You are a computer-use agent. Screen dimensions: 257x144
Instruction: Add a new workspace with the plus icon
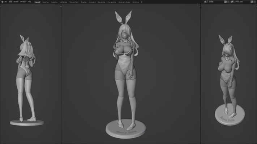(141, 2)
